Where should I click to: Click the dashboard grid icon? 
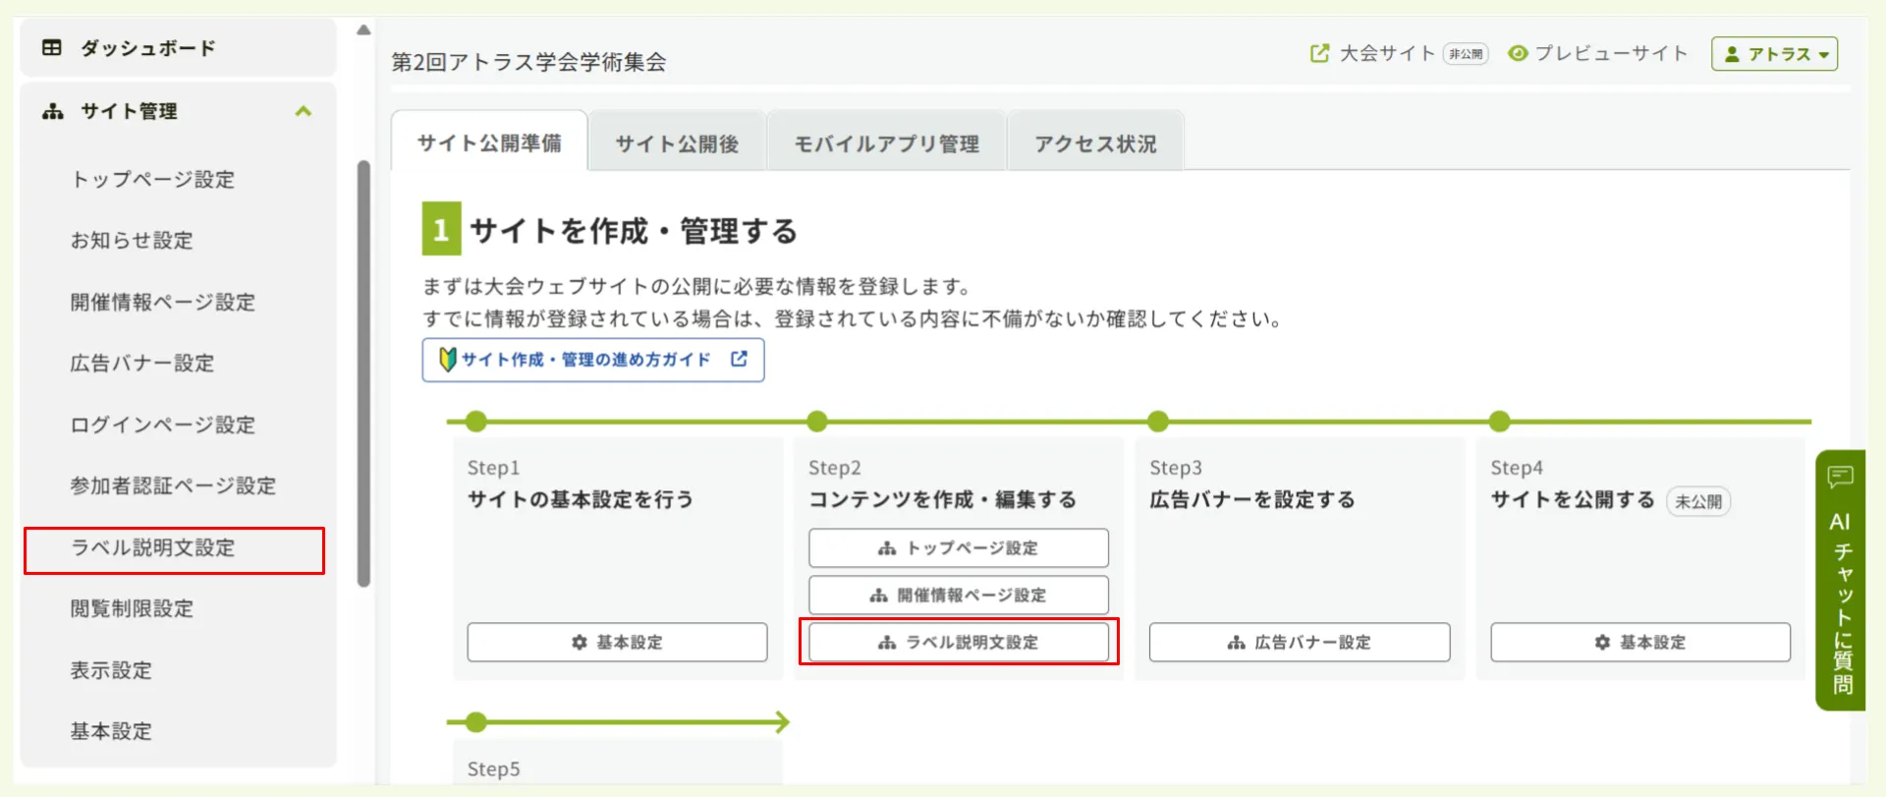pos(52,47)
